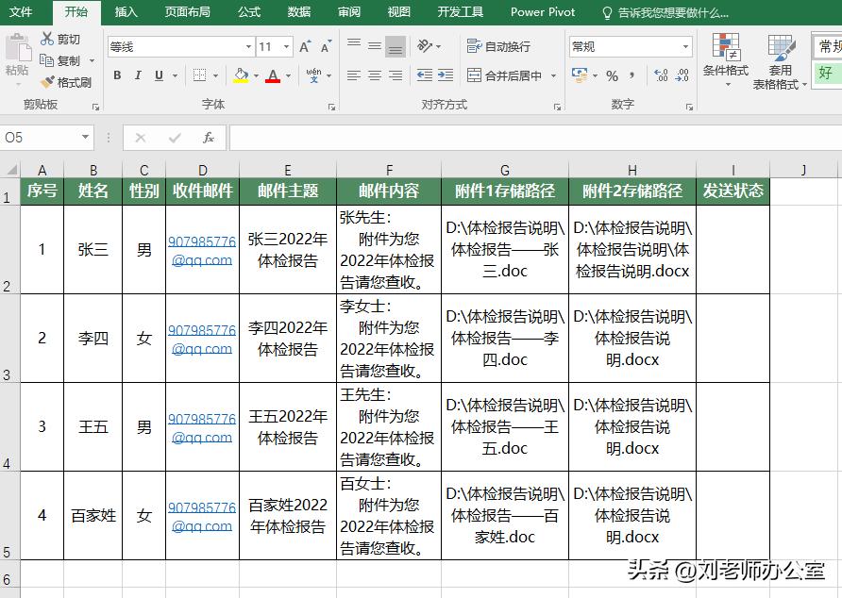Click the increase font size icon
This screenshot has width=842, height=598.
304,46
